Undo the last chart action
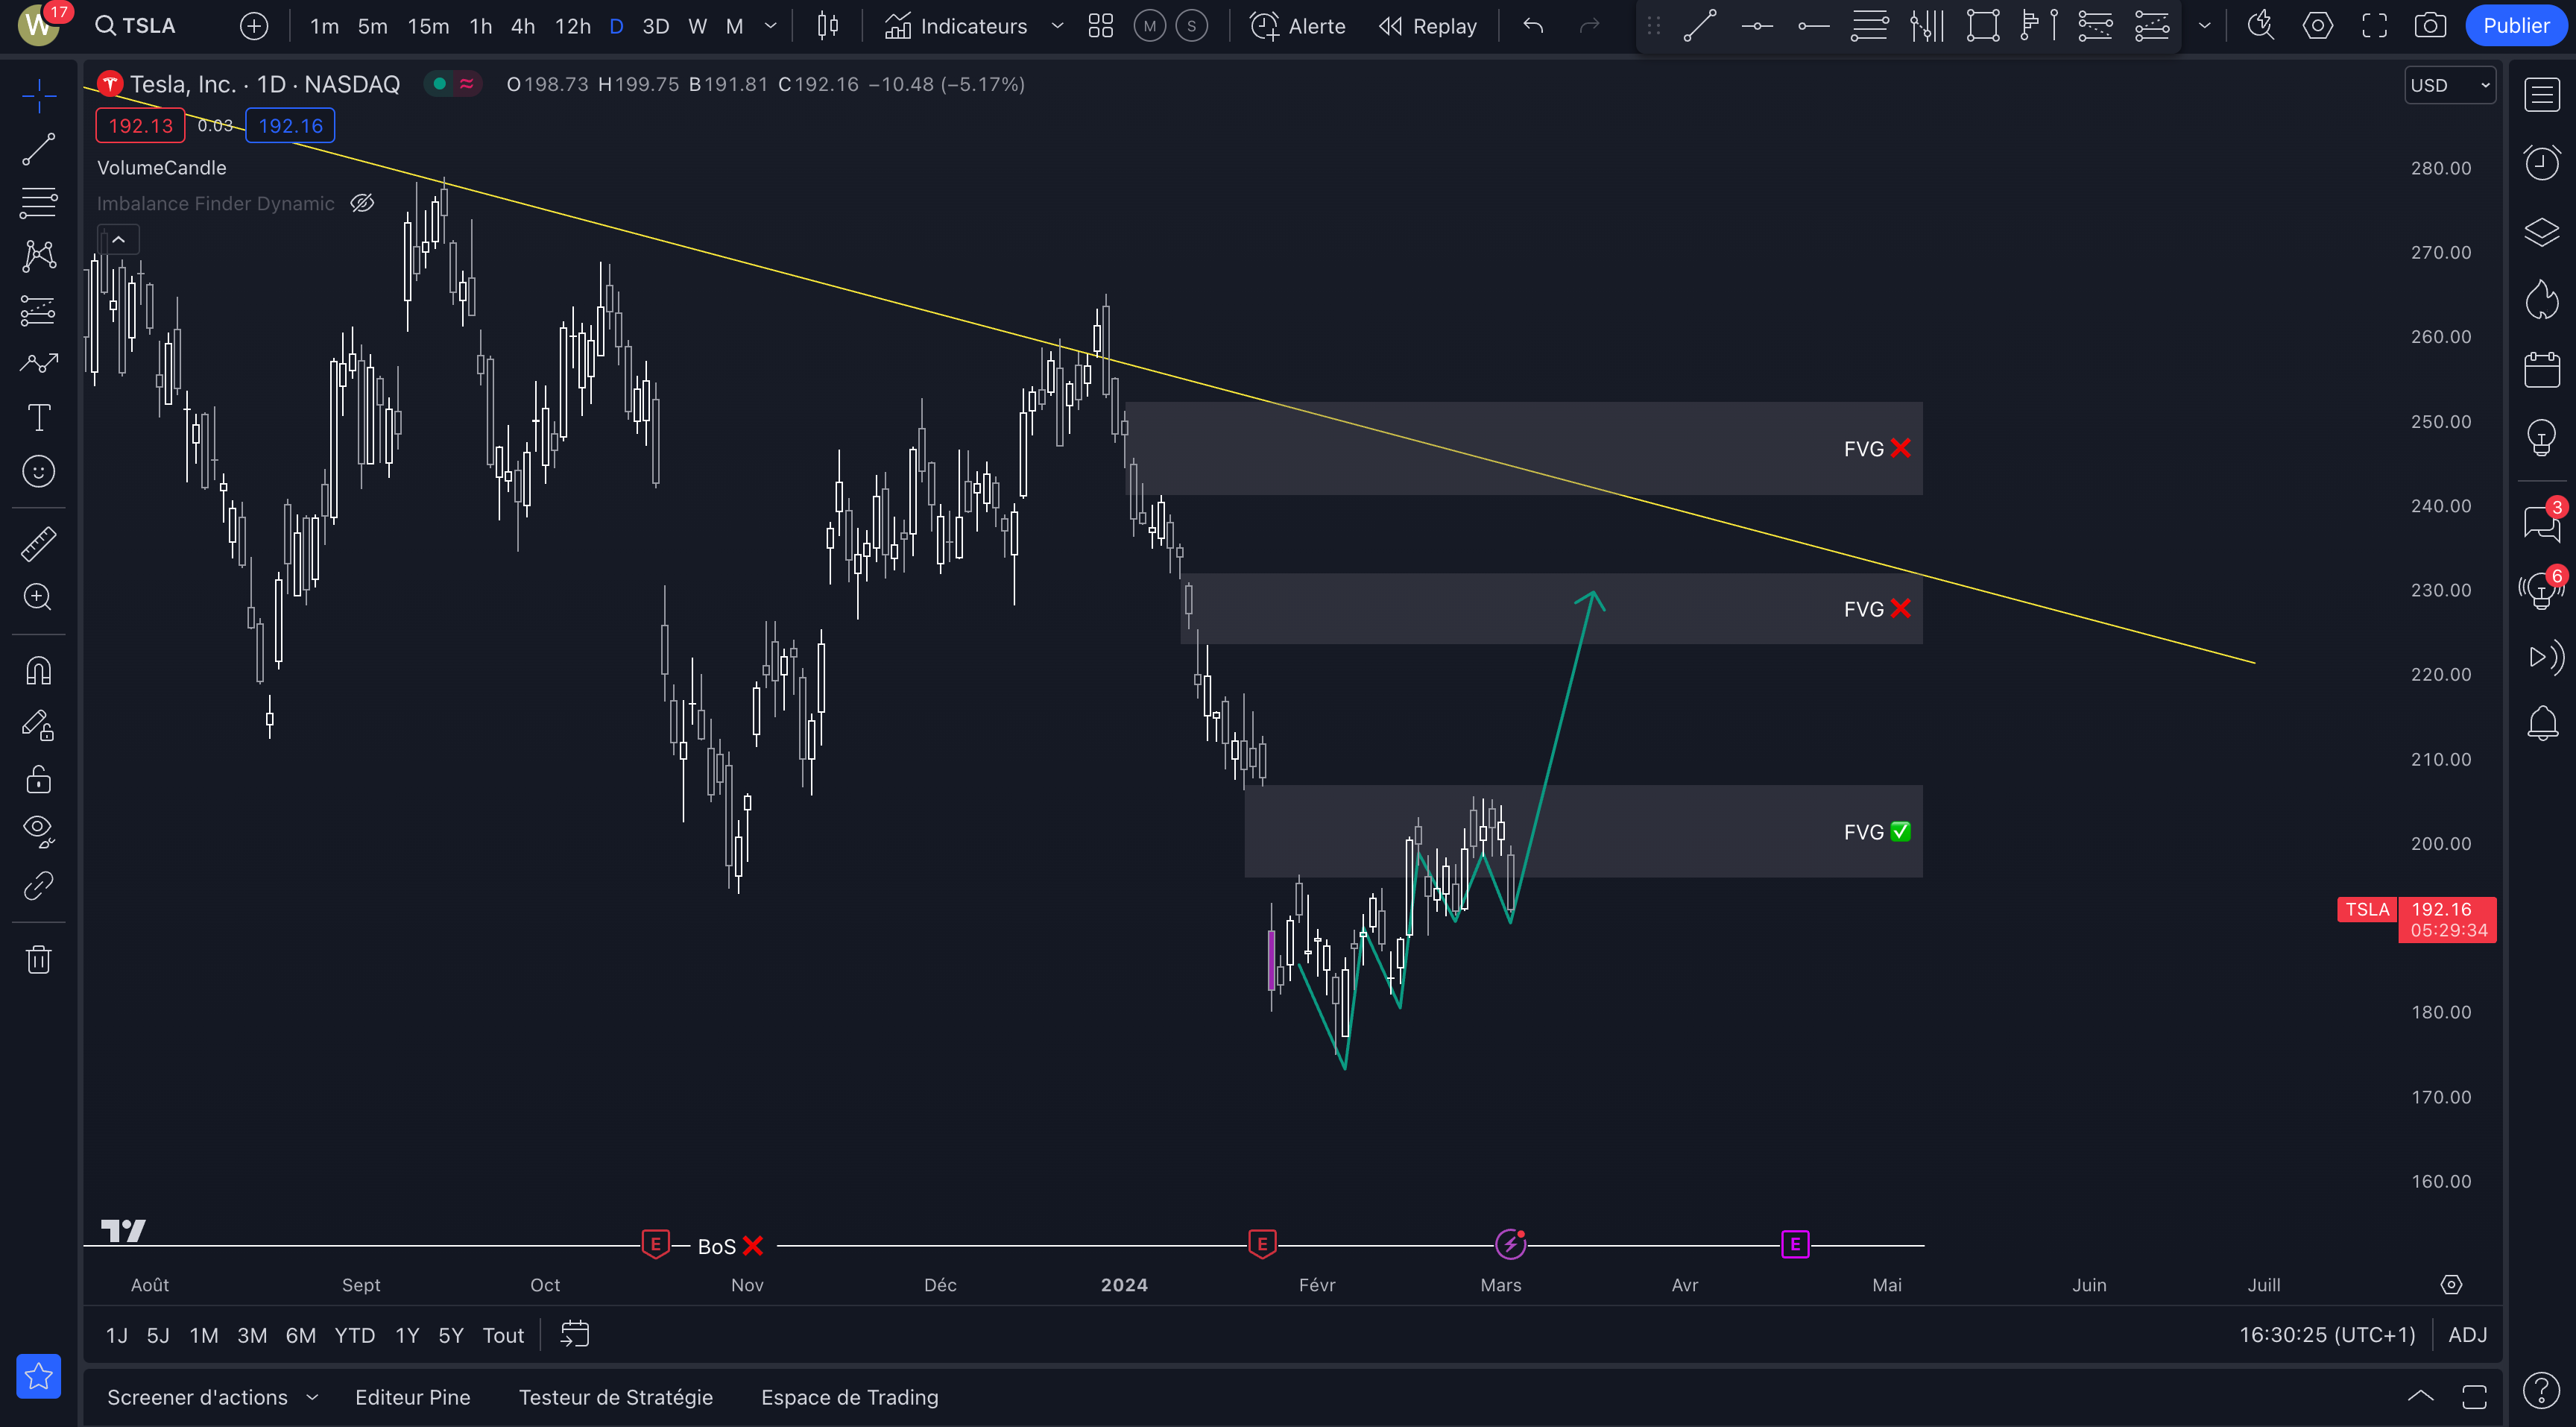Viewport: 2576px width, 1427px height. [1533, 26]
